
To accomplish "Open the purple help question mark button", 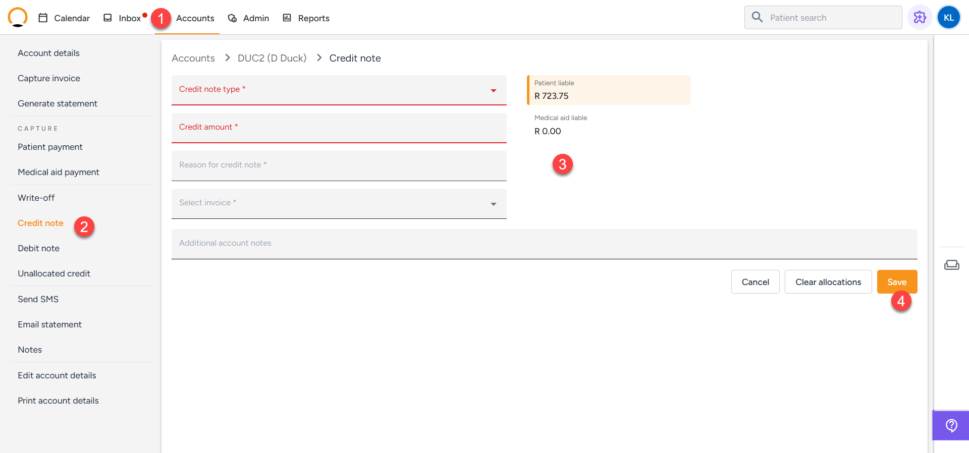I will (951, 426).
